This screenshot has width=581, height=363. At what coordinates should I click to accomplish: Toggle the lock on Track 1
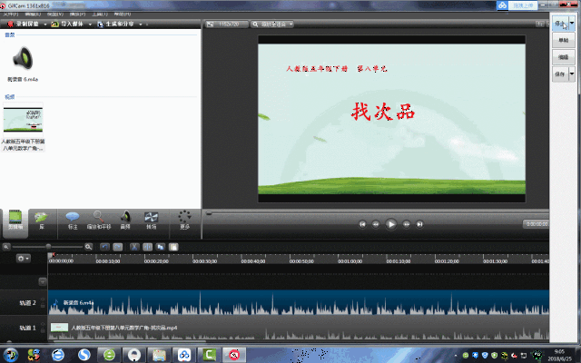point(43,328)
